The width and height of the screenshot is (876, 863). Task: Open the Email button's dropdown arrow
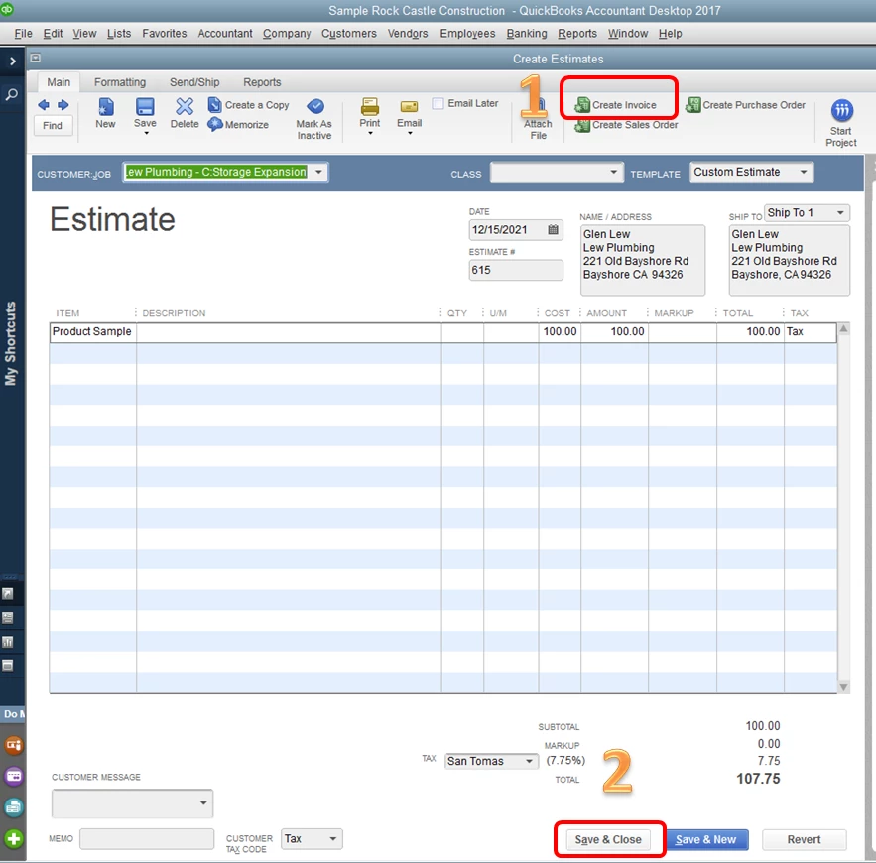[x=410, y=134]
